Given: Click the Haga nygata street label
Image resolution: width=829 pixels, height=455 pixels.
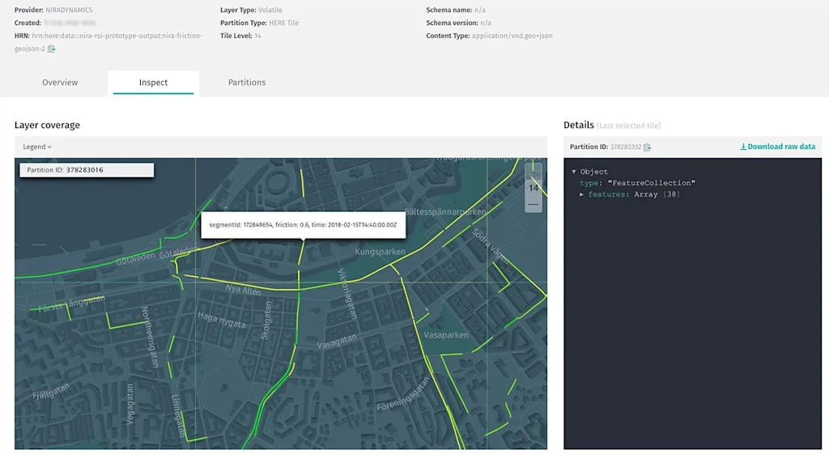Looking at the screenshot, I should [x=222, y=320].
